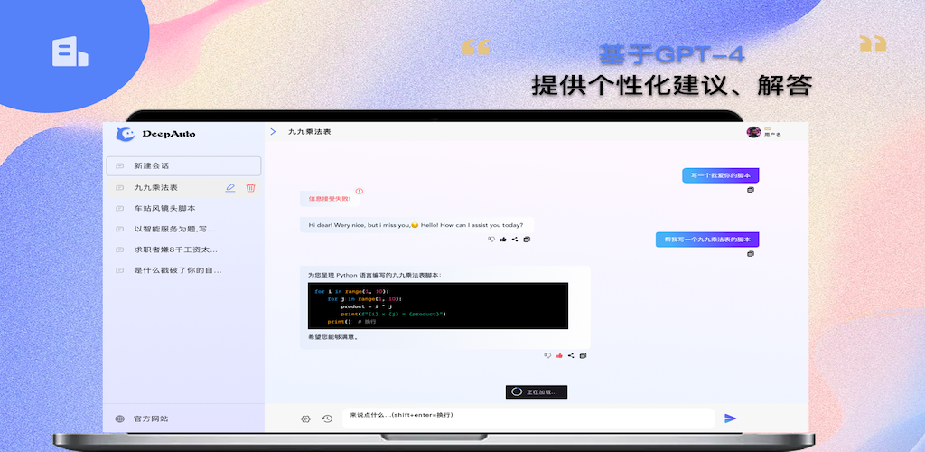The image size is (925, 452).
Task: Click the 用户名 label beside avatar
Action: 772,135
